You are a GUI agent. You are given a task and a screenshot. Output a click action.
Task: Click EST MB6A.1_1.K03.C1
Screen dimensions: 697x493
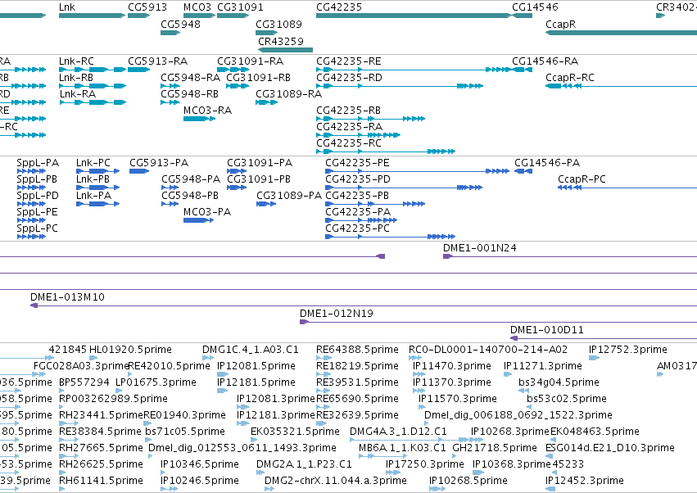402,448
